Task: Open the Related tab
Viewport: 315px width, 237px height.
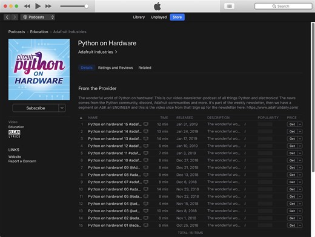Action: point(145,68)
